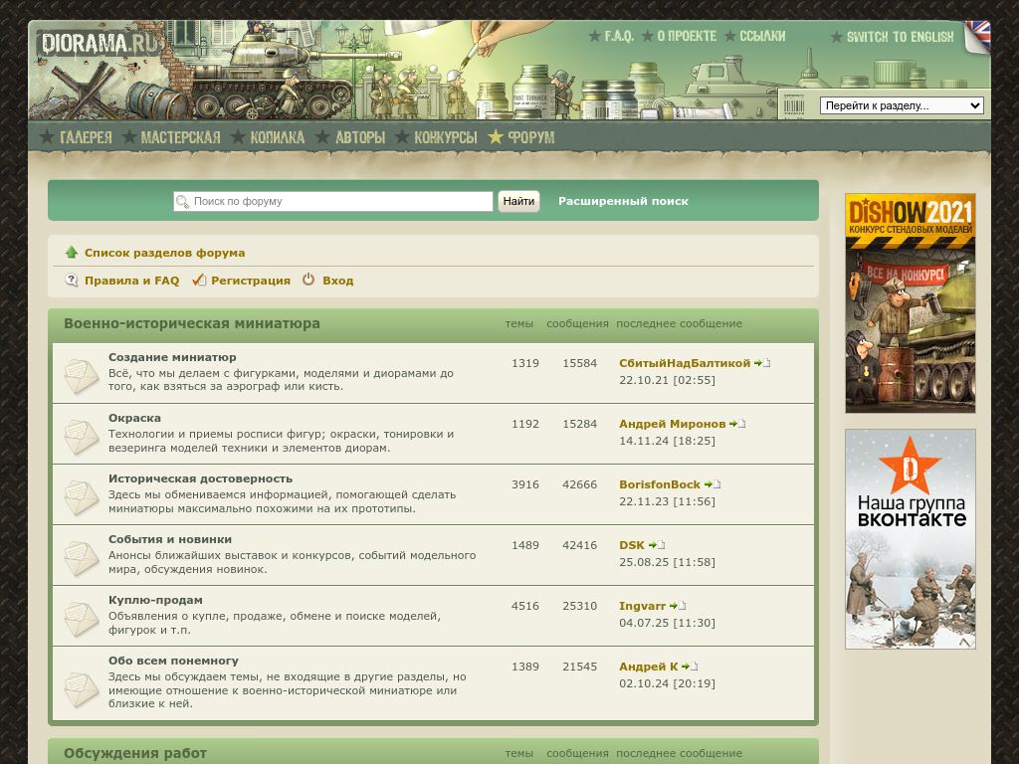Image resolution: width=1019 pixels, height=764 pixels.
Task: Open the Историческая достоверность forum
Action: 200,478
